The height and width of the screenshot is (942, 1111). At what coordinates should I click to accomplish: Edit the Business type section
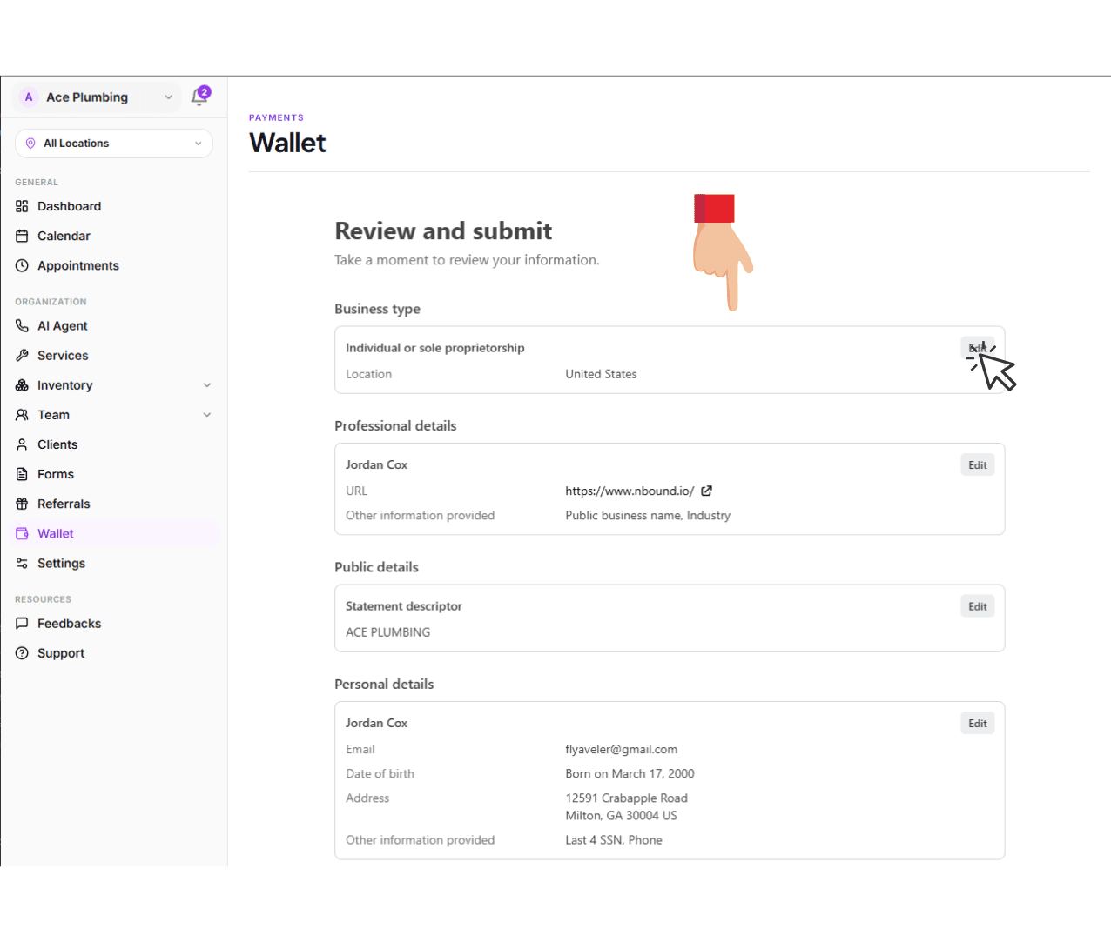click(977, 347)
